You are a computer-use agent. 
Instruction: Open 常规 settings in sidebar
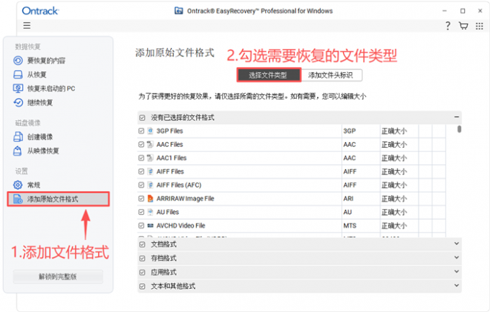click(x=33, y=184)
